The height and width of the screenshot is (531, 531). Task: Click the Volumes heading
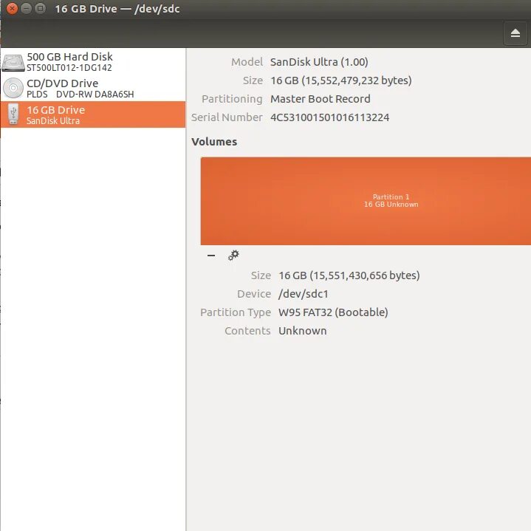pyautogui.click(x=214, y=142)
